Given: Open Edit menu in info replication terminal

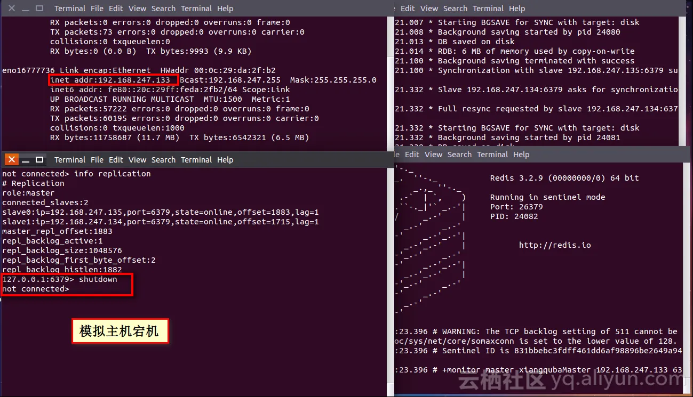Looking at the screenshot, I should click(116, 160).
